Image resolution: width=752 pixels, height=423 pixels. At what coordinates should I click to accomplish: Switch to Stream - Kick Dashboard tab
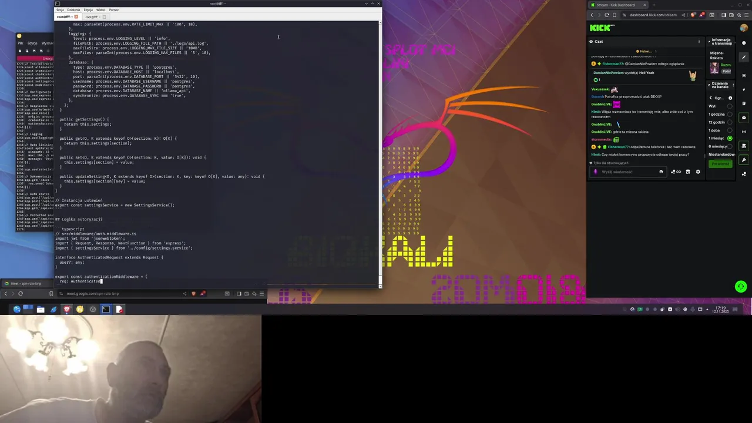pos(618,5)
